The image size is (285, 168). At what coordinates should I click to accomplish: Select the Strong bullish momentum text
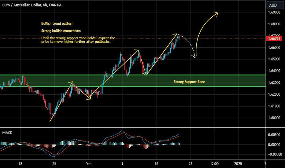click(61, 31)
